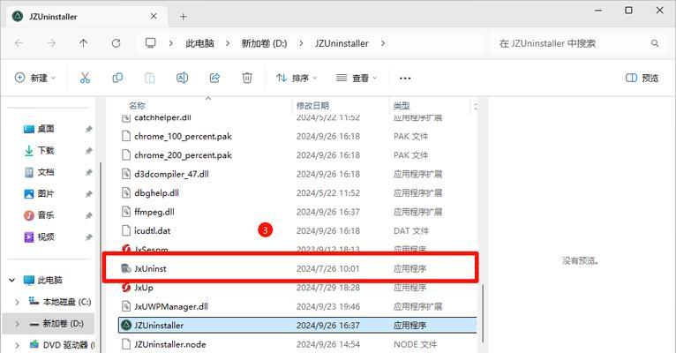Click the Share icon in toolbar

(x=214, y=78)
